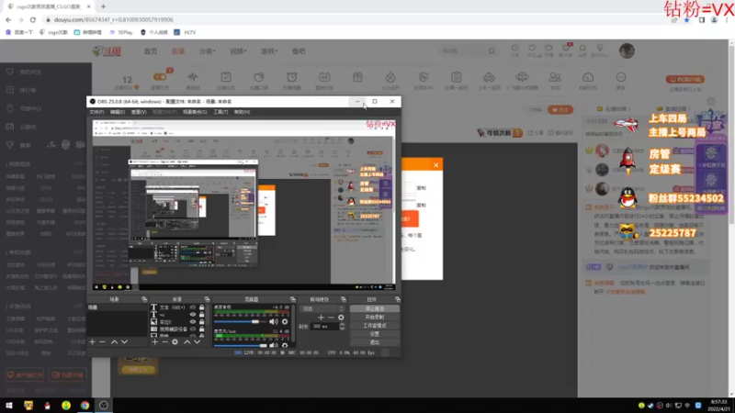Open 帮助(H) menu in OBS
Screen dimensions: 735x413
click(242, 112)
